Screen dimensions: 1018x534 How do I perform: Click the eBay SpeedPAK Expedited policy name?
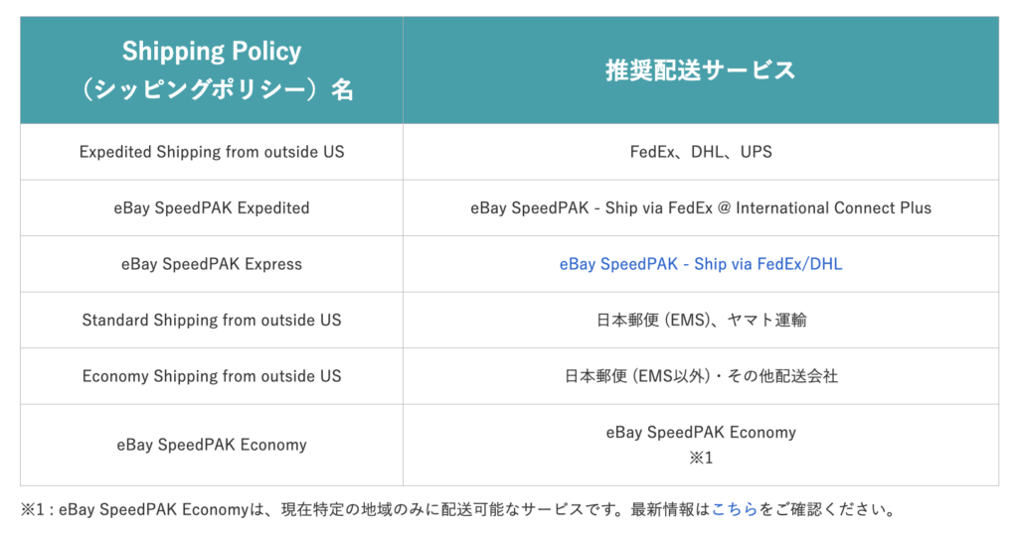(212, 208)
